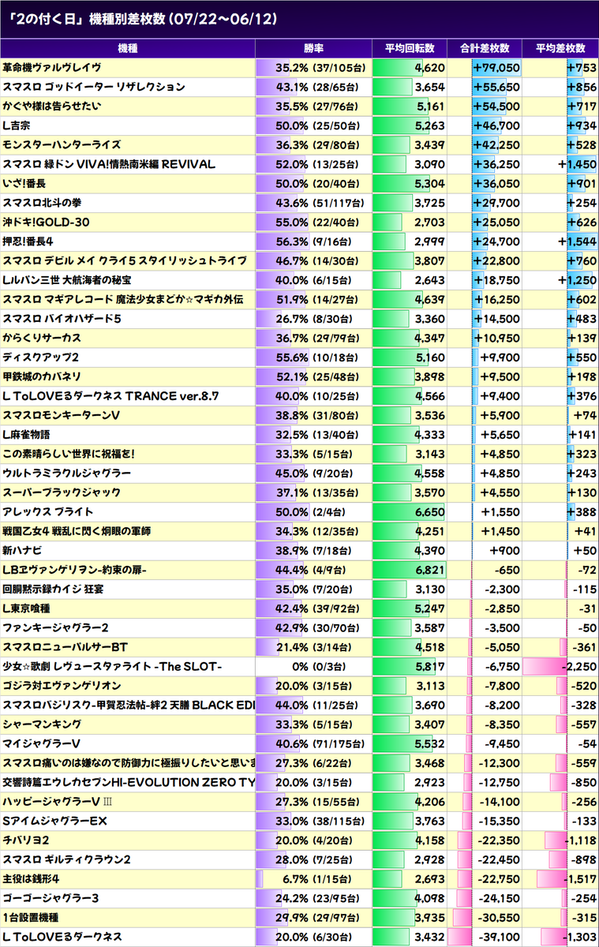Select 戦国乙女4 machine name

77,532
